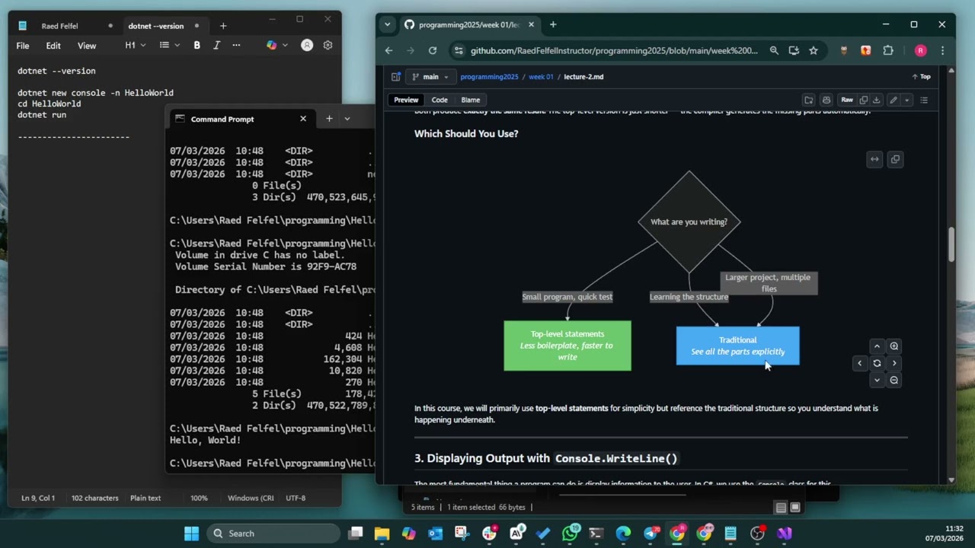Open the Edit menu in Notepad
Image resolution: width=975 pixels, height=548 pixels.
tap(53, 46)
